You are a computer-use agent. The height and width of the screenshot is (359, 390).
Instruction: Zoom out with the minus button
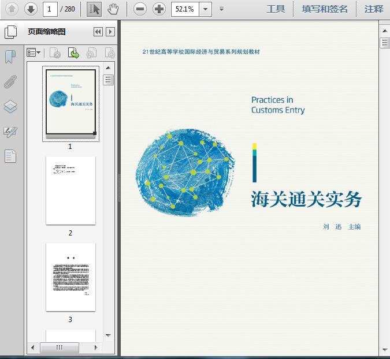click(x=140, y=9)
